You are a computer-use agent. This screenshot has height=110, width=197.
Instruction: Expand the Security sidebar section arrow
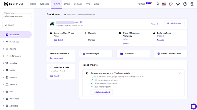click(x=4, y=63)
